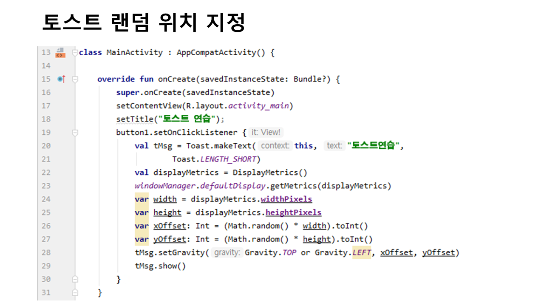Click the 'gravity:' parameter hint

click(227, 253)
